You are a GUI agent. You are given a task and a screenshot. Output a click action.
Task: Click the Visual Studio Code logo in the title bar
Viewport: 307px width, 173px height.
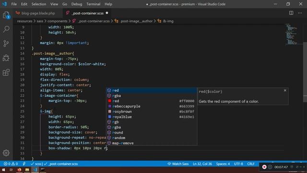click(x=4, y=4)
